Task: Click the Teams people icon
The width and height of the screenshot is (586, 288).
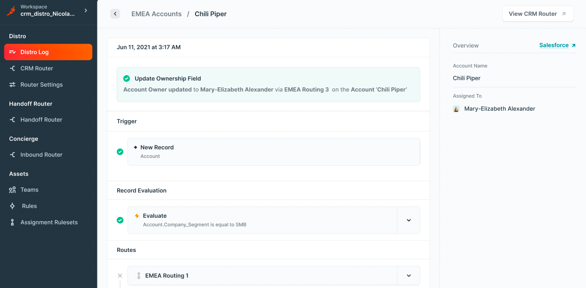Action: tap(13, 190)
